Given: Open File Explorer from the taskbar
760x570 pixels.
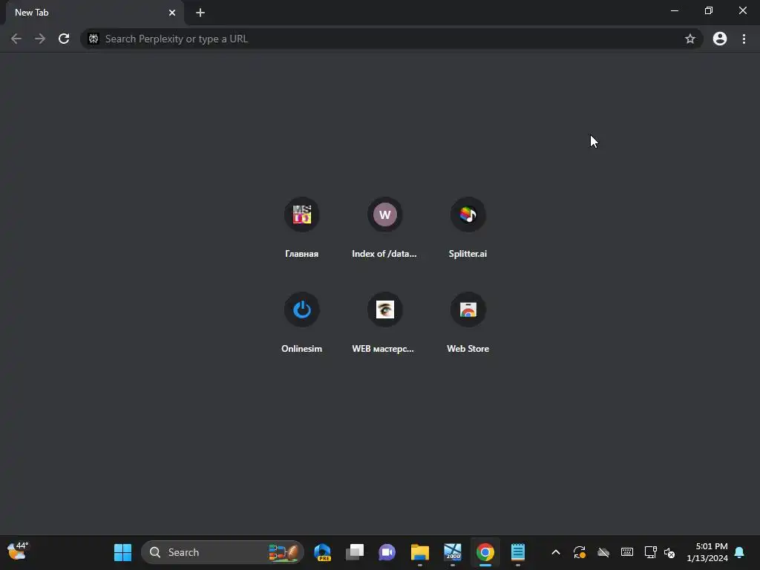Looking at the screenshot, I should pyautogui.click(x=420, y=552).
